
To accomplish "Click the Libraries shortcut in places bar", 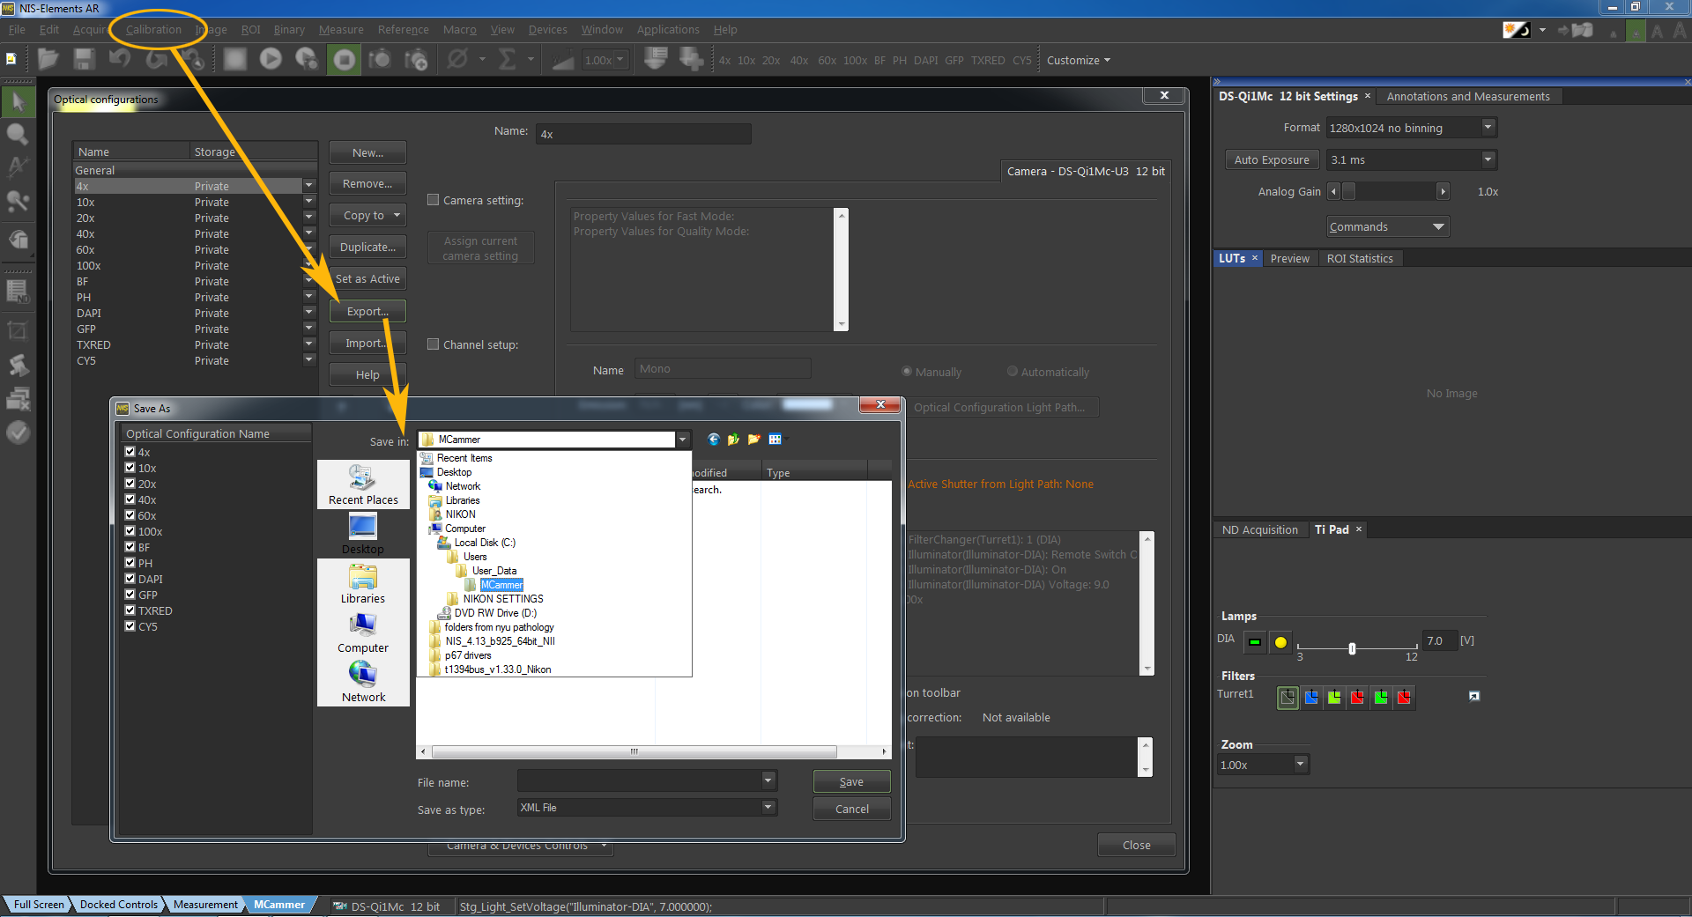I will 363,583.
